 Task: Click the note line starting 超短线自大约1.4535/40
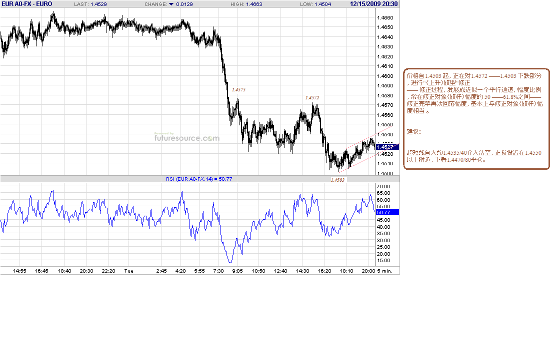(474, 153)
